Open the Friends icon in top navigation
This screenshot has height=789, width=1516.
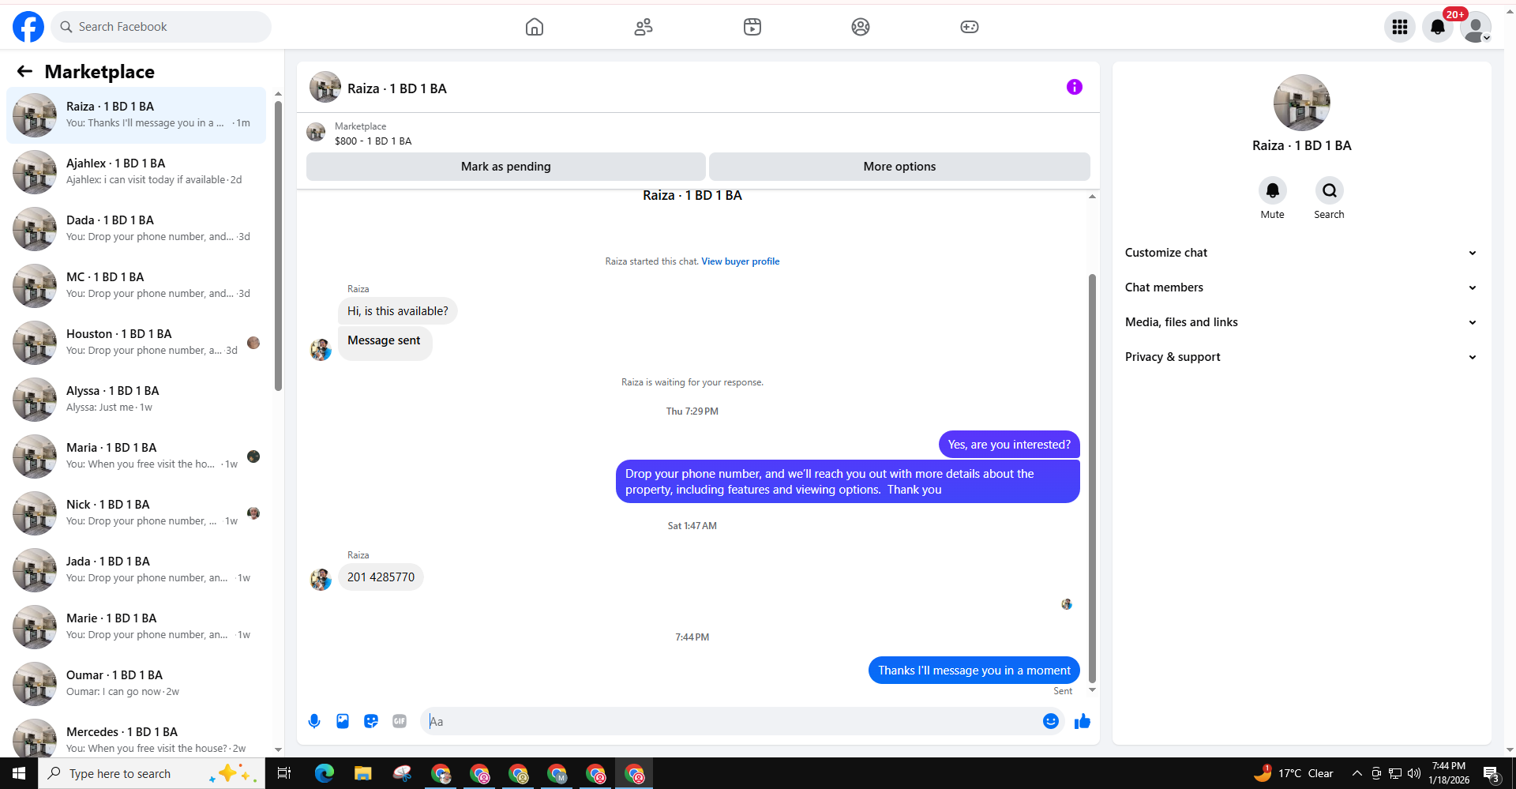[x=644, y=27]
